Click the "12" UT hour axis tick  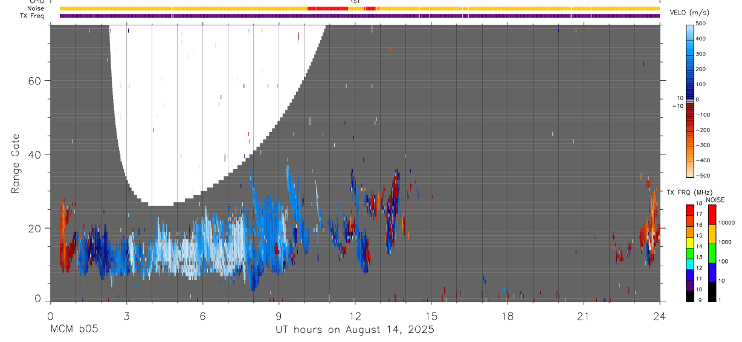(x=355, y=315)
